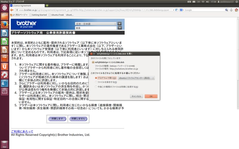Open the mail indicator in top panel

click(194, 2)
